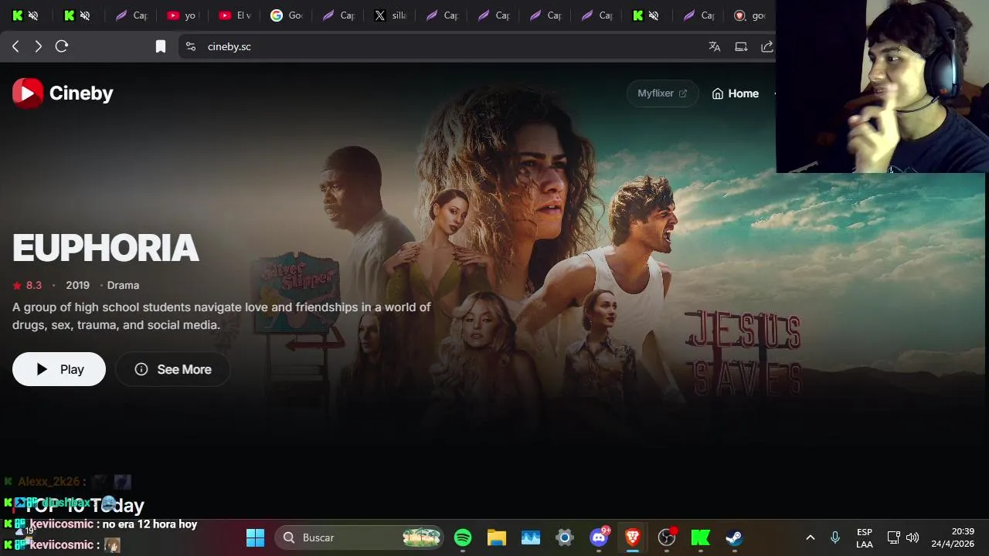The image size is (989, 556).
Task: Go to Home in Cineby navigation
Action: 736,93
